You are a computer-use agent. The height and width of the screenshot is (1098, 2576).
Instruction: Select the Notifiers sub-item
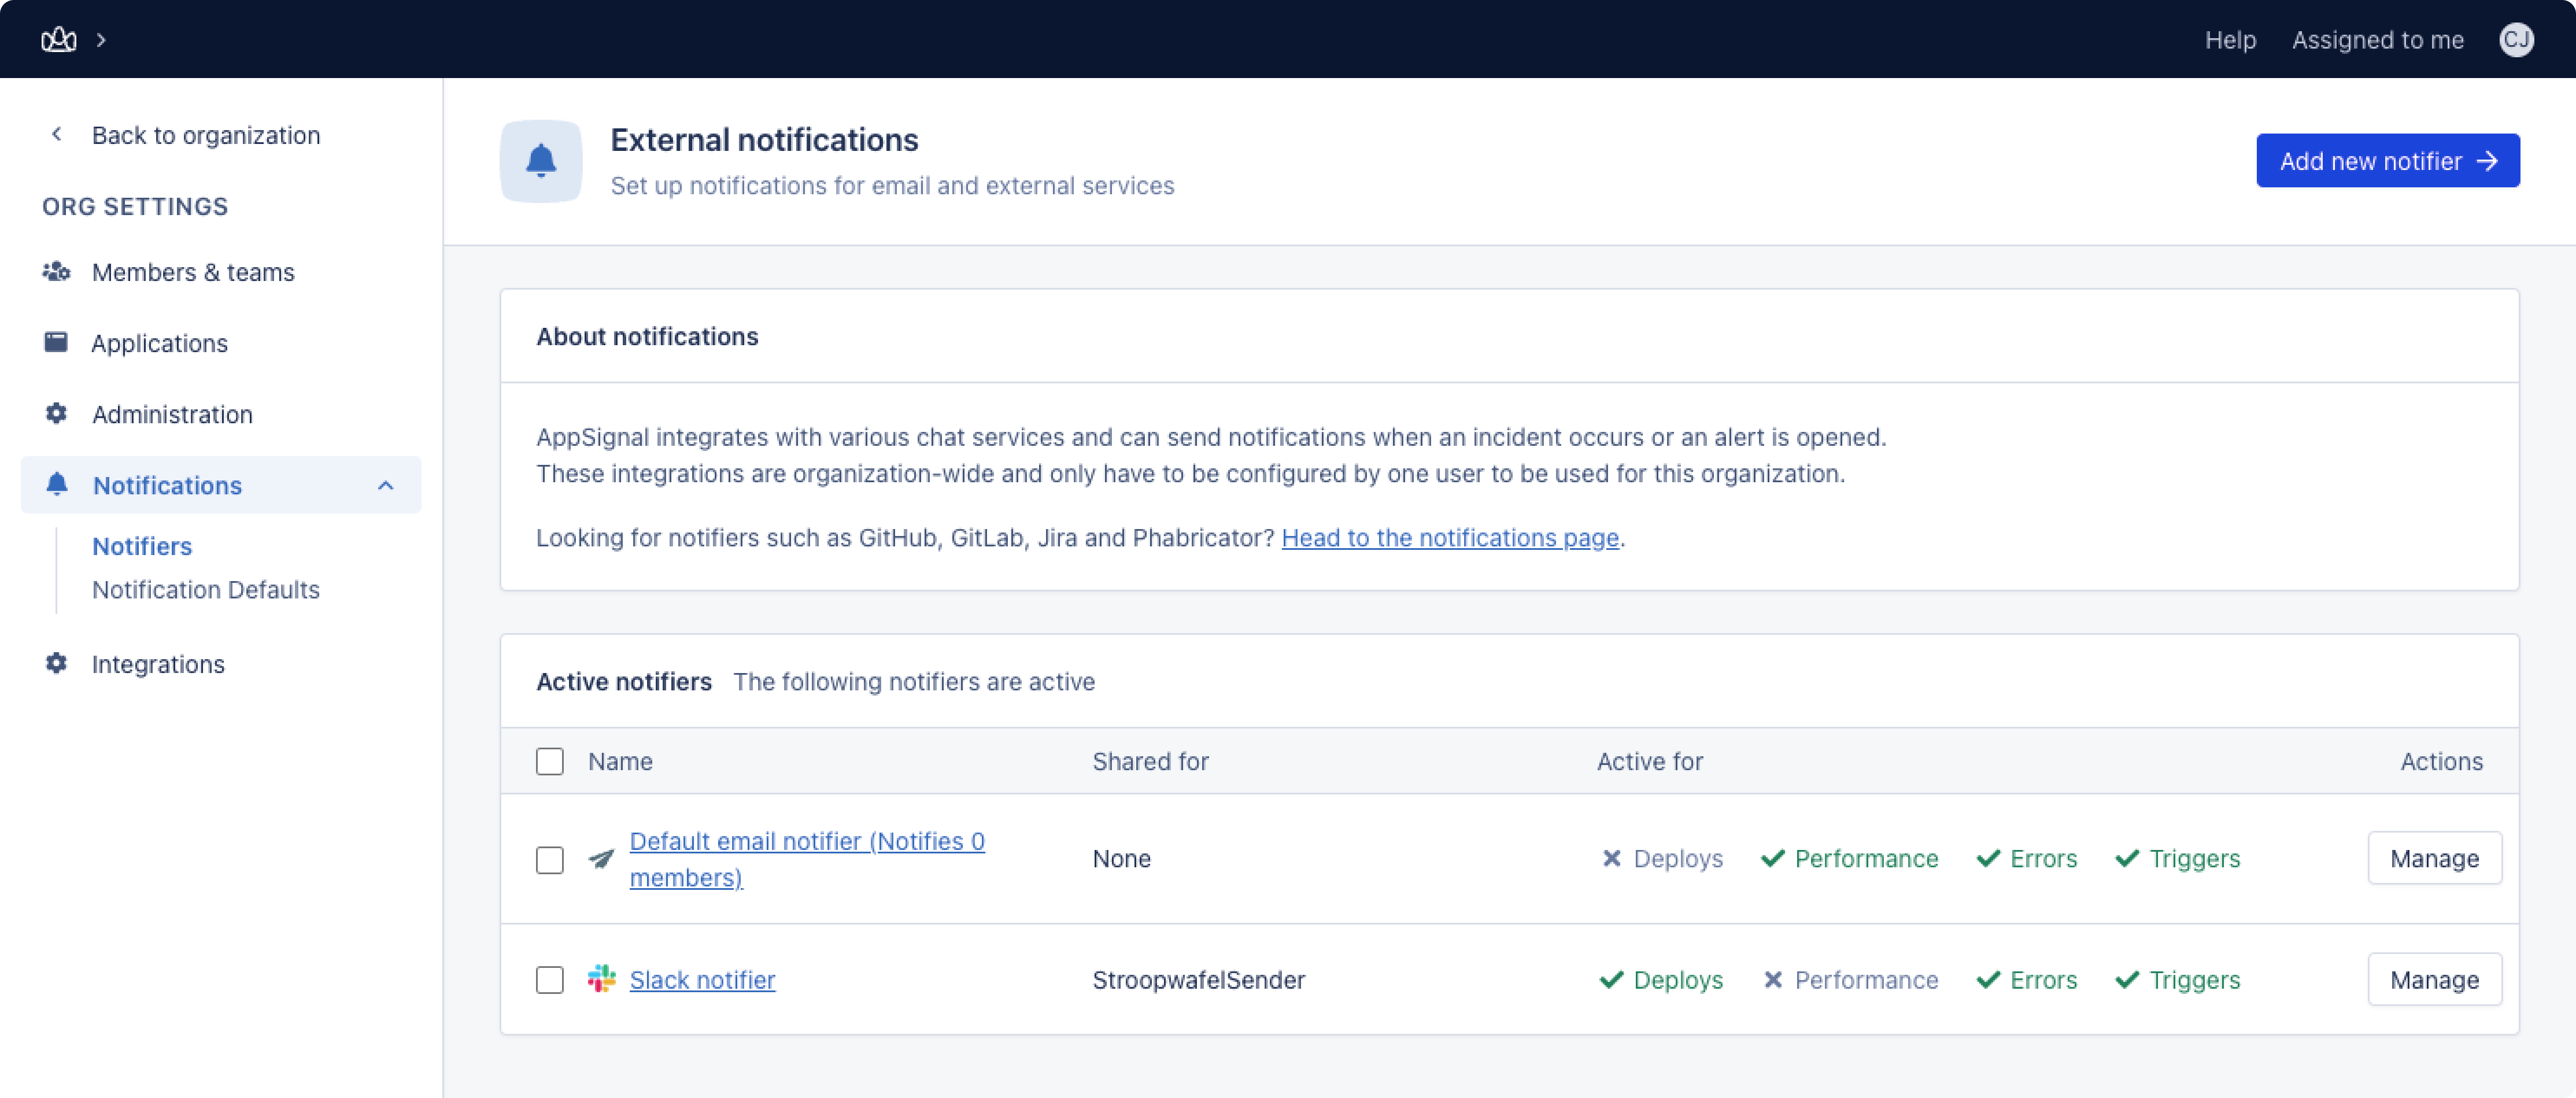point(142,546)
